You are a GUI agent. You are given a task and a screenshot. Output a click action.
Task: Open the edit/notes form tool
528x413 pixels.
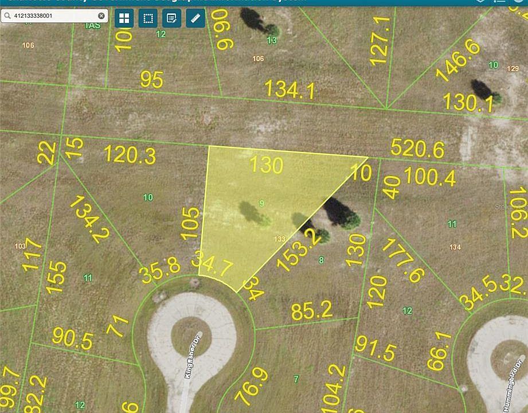(x=172, y=18)
